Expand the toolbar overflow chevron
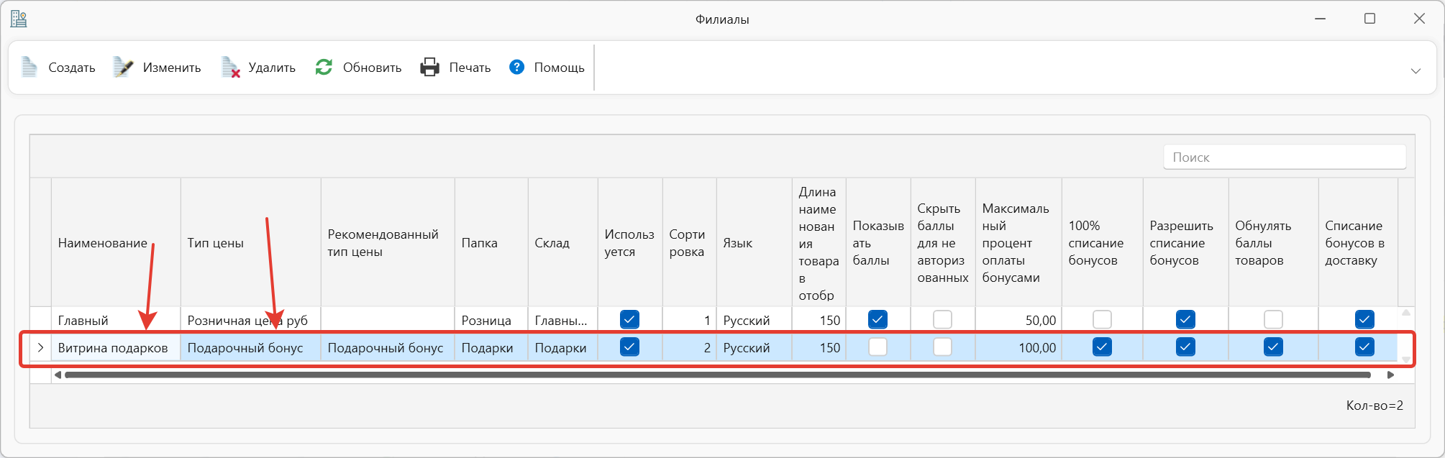 click(x=1416, y=70)
